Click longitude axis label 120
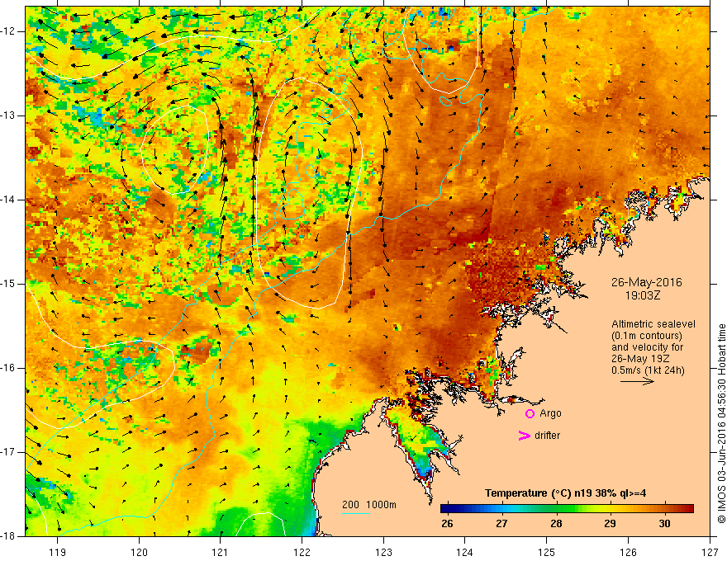 click(x=139, y=552)
